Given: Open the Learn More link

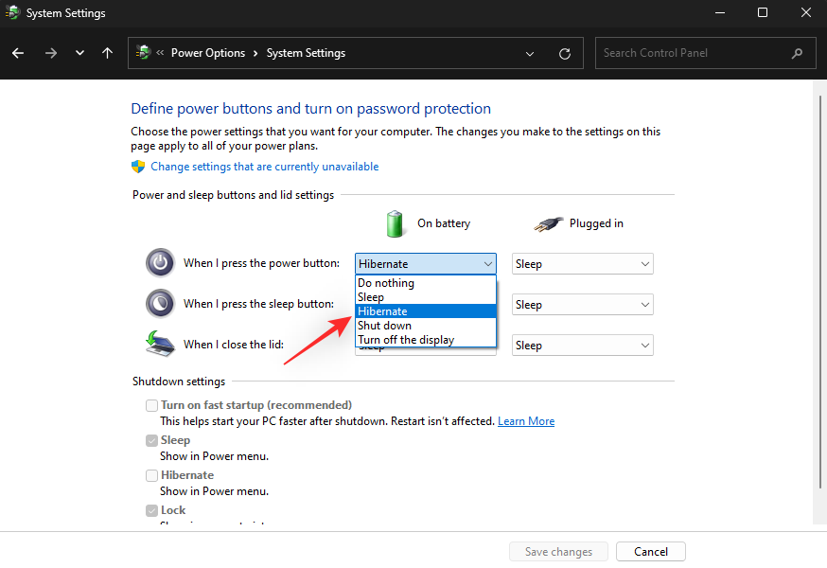Looking at the screenshot, I should [x=526, y=421].
